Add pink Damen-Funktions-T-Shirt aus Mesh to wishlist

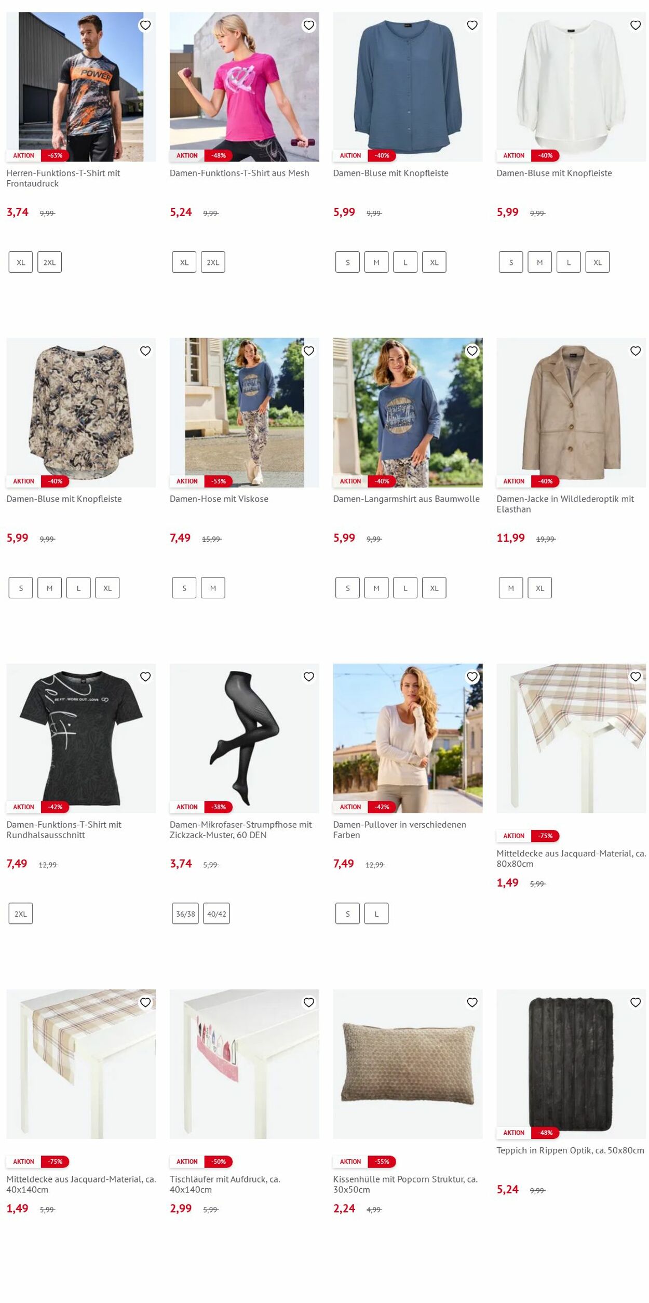[309, 25]
